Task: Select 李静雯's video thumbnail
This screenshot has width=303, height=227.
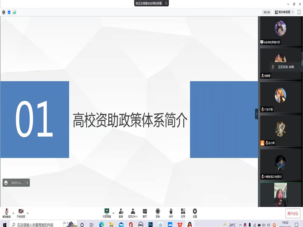Action: coord(280,63)
